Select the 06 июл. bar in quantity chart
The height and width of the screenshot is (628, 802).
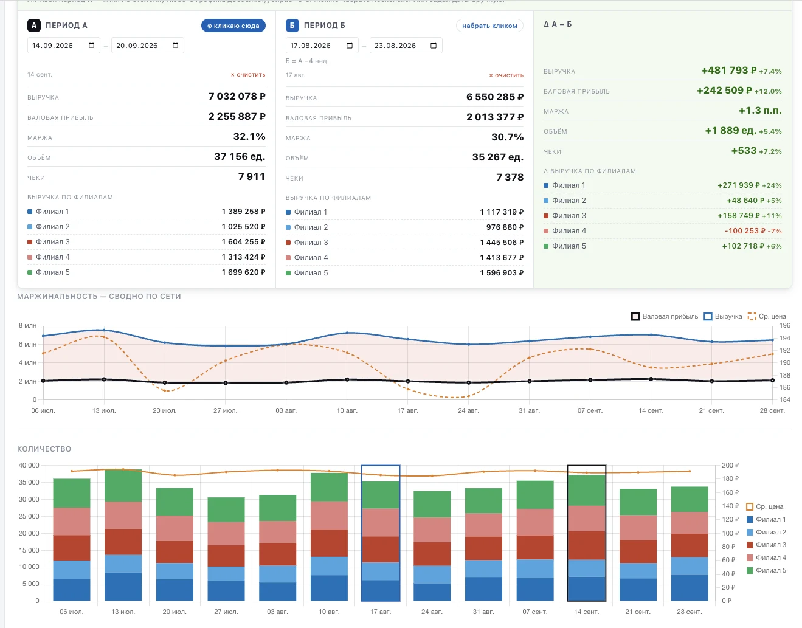tap(72, 540)
